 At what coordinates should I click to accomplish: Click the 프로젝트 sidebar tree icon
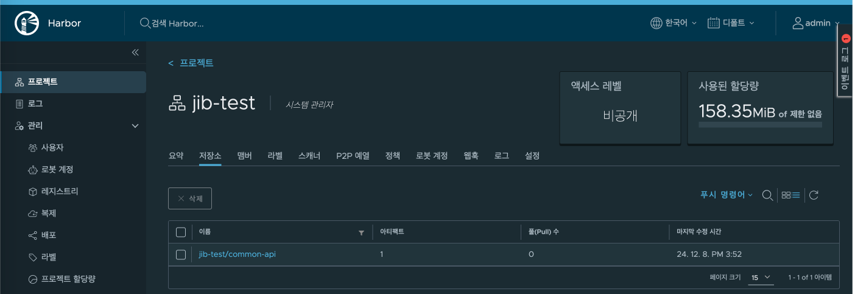19,82
